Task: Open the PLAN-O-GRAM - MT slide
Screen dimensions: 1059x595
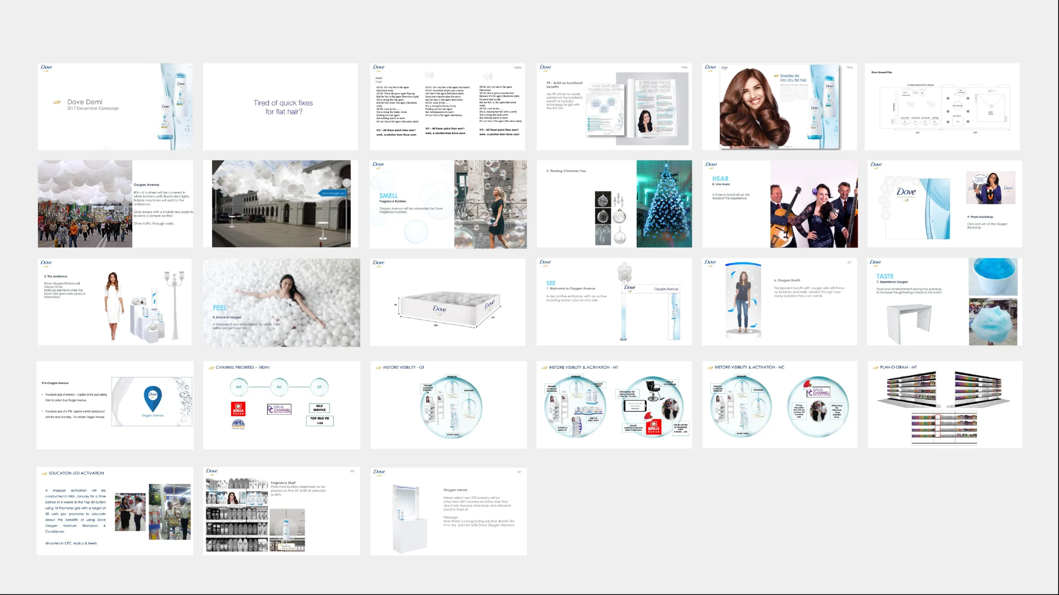Action: pyautogui.click(x=944, y=404)
